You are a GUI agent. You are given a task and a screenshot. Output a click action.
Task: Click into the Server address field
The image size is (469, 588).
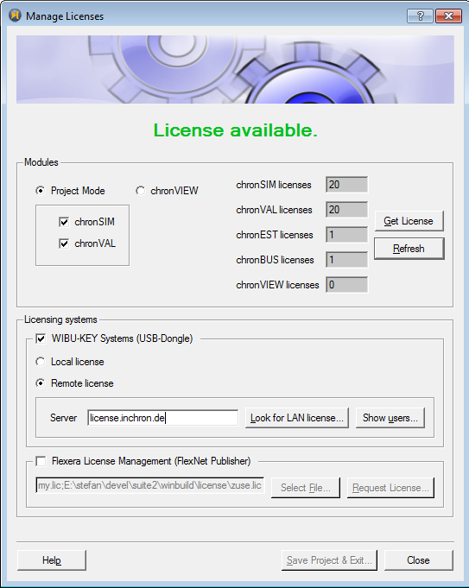163,418
